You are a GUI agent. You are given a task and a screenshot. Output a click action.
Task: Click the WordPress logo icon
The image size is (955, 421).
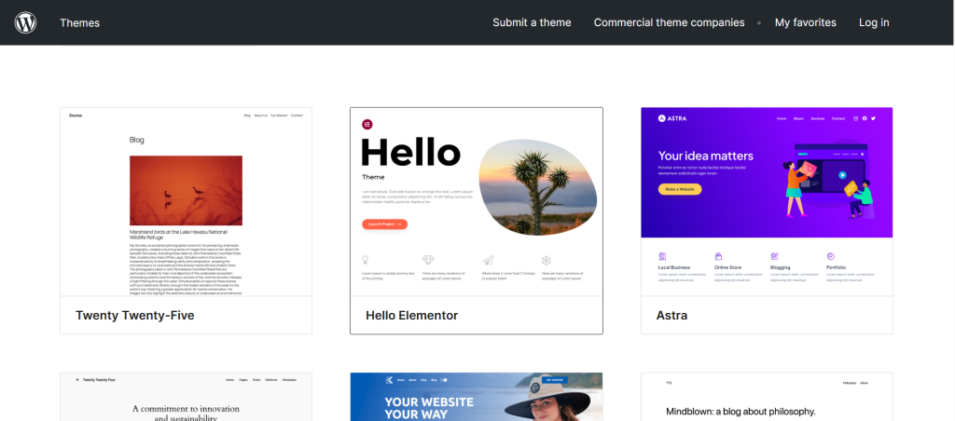25,22
